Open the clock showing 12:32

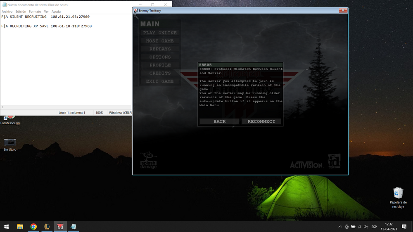click(389, 227)
